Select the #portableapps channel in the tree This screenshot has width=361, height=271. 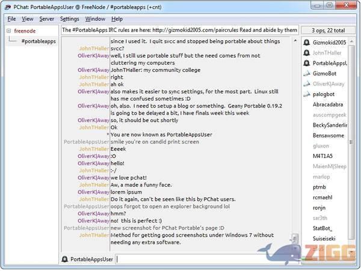coord(39,41)
